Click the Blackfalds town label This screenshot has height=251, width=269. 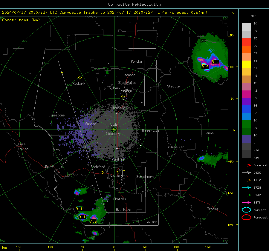click(x=127, y=83)
